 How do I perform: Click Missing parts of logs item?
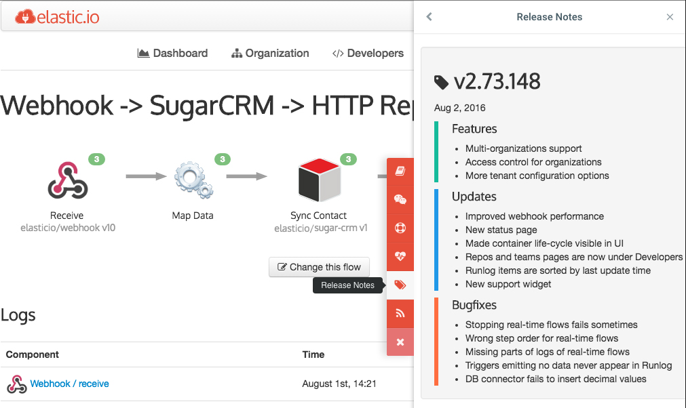[548, 352]
